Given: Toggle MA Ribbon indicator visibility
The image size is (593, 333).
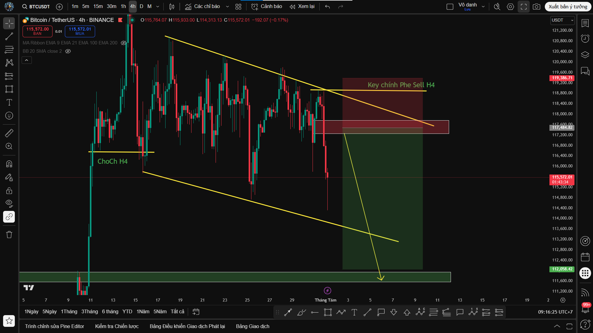Looking at the screenshot, I should pos(124,43).
